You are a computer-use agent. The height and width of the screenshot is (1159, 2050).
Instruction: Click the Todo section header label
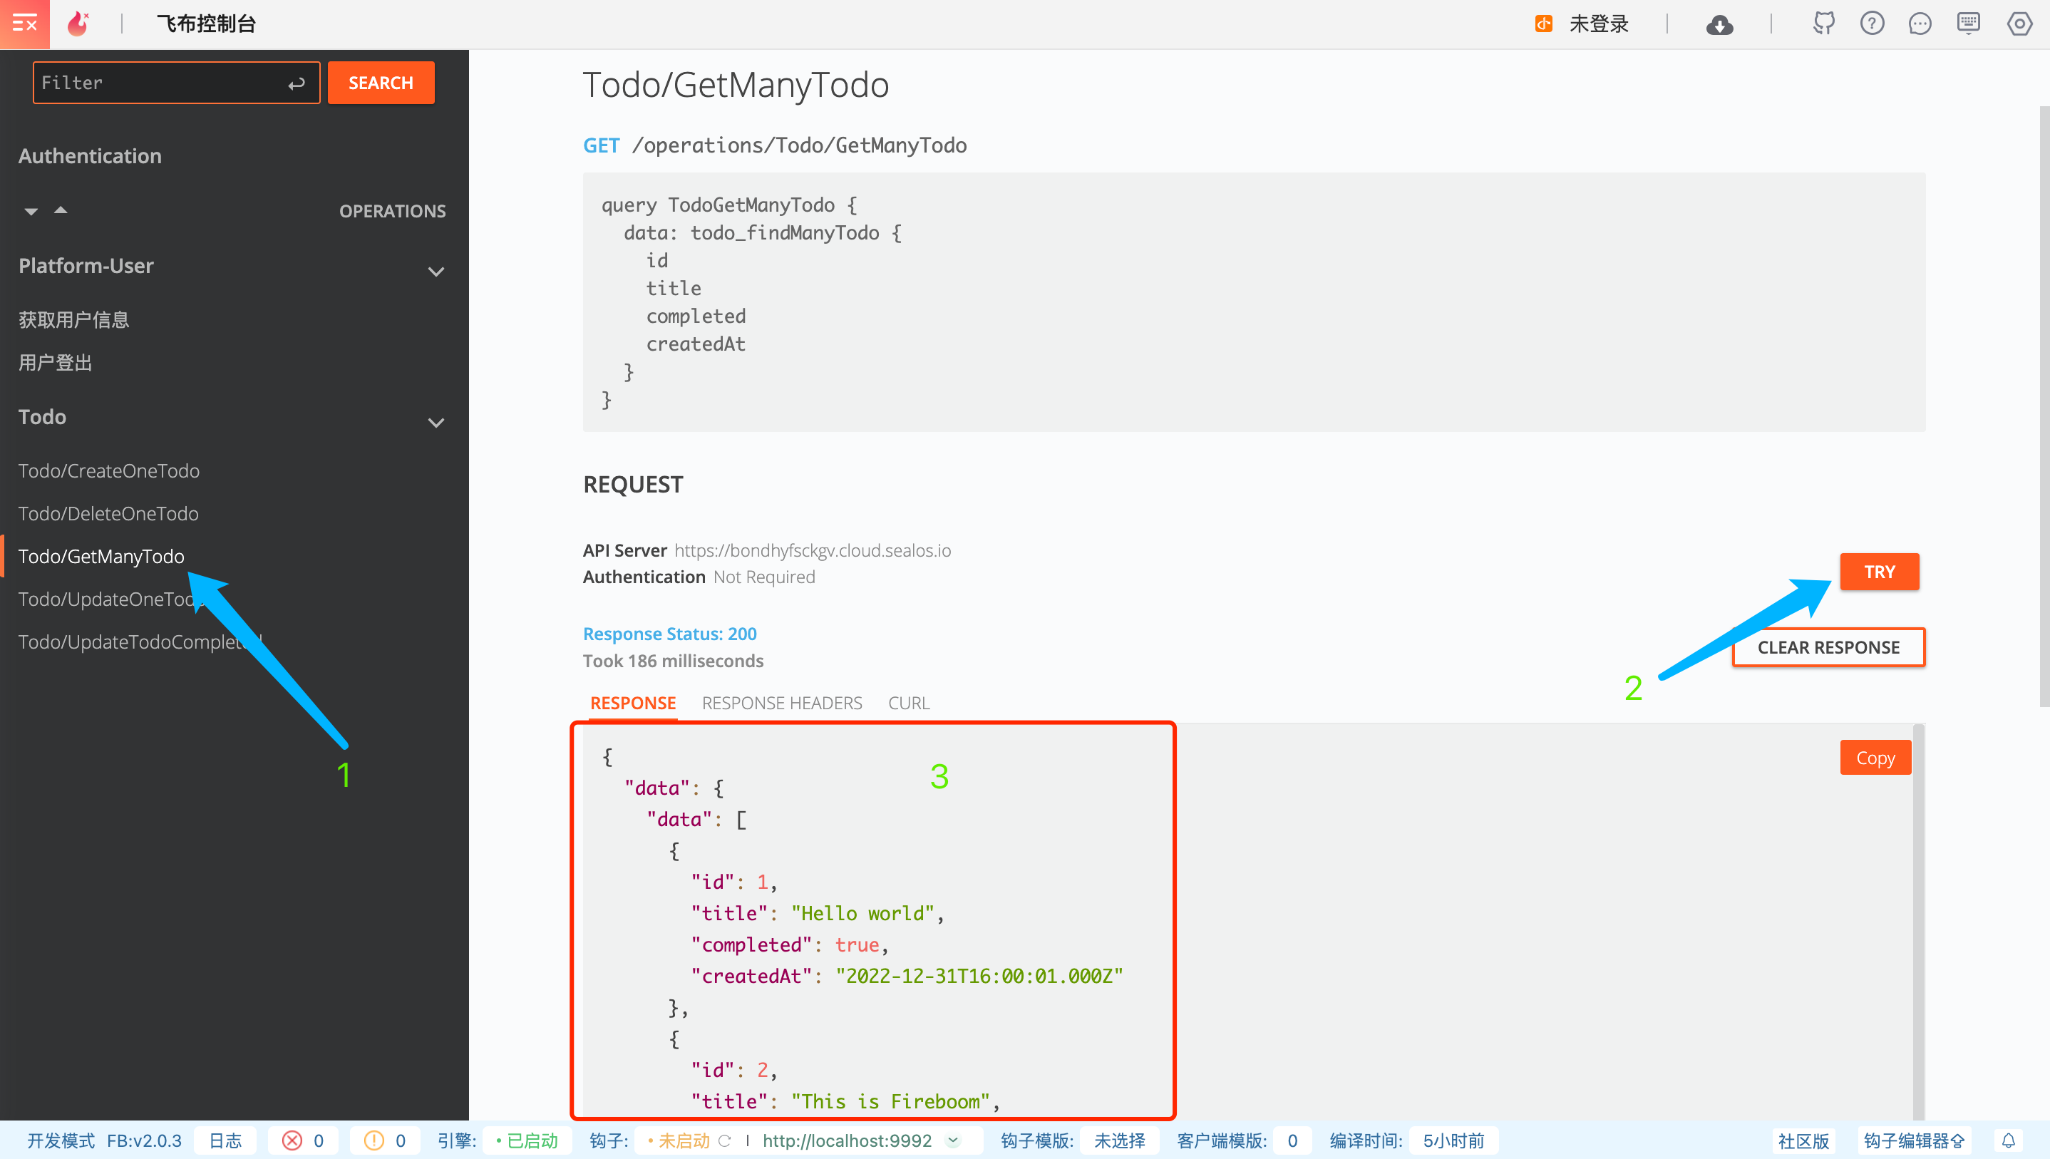(x=42, y=417)
